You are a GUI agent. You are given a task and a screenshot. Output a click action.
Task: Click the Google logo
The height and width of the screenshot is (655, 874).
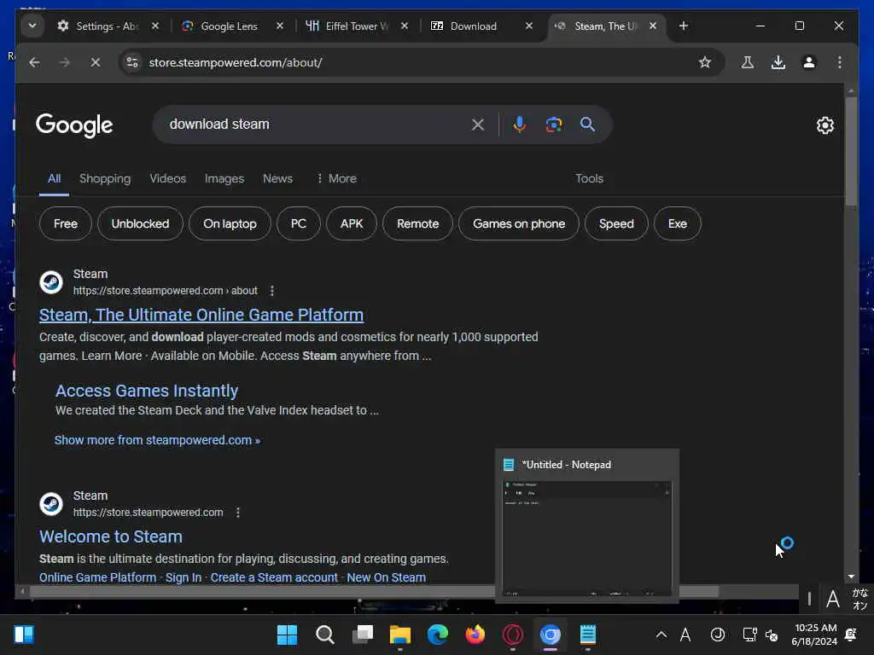[74, 125]
